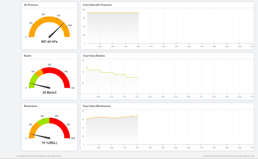Click the 70 %(REL) Illuminance reading
The image size is (258, 159).
(x=49, y=143)
